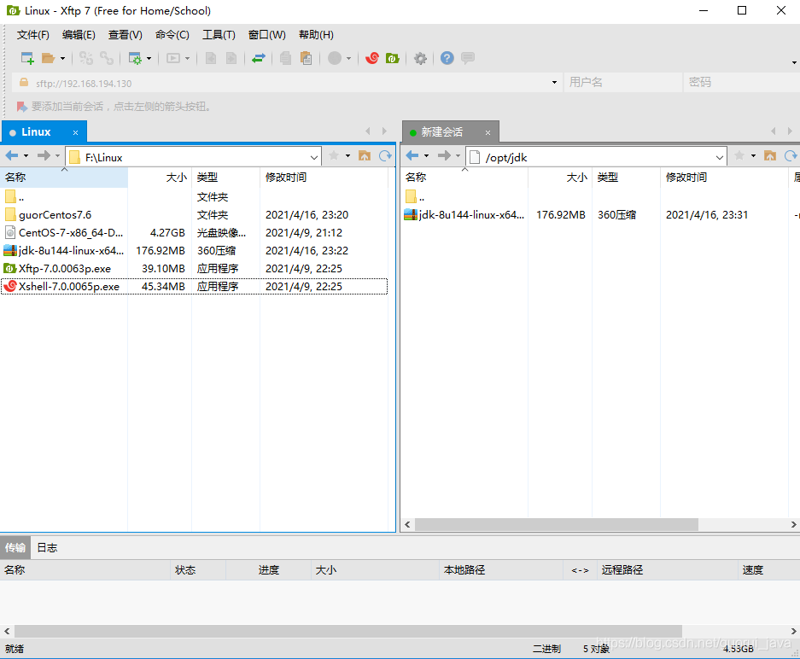The width and height of the screenshot is (800, 659).
Task: Click the 密码 password field
Action: pos(741,82)
